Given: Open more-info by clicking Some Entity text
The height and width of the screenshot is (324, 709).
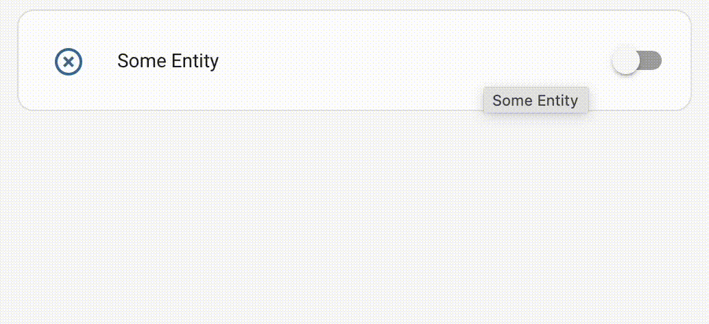Looking at the screenshot, I should coord(168,61).
